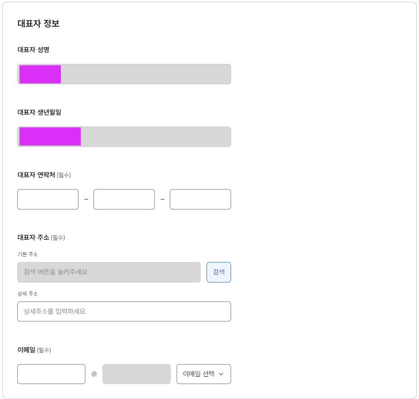
Task: Click the email ID input before @
Action: click(x=51, y=374)
